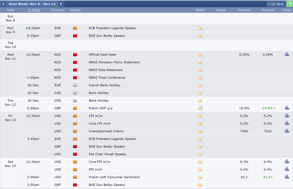The height and width of the screenshot is (189, 293).
Task: Show graph for Unemployment Claims
Action: click(287, 131)
